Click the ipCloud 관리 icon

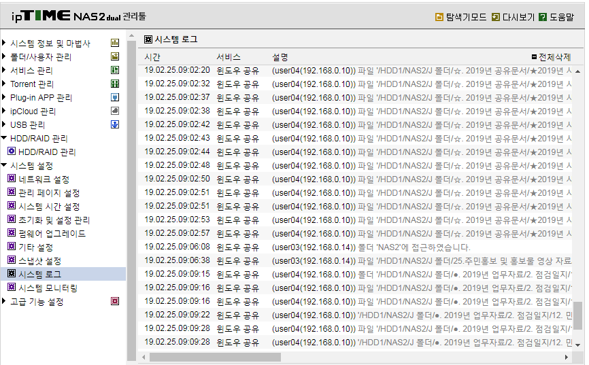tap(115, 111)
